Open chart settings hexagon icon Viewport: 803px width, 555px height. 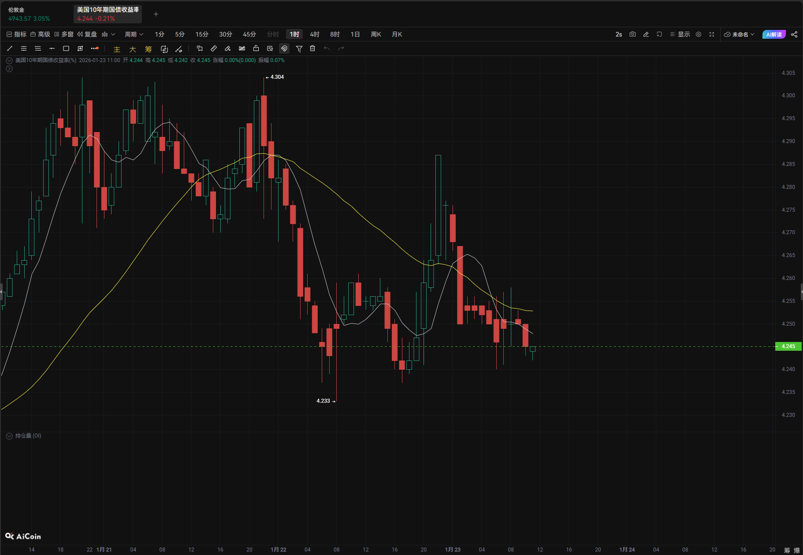click(699, 34)
